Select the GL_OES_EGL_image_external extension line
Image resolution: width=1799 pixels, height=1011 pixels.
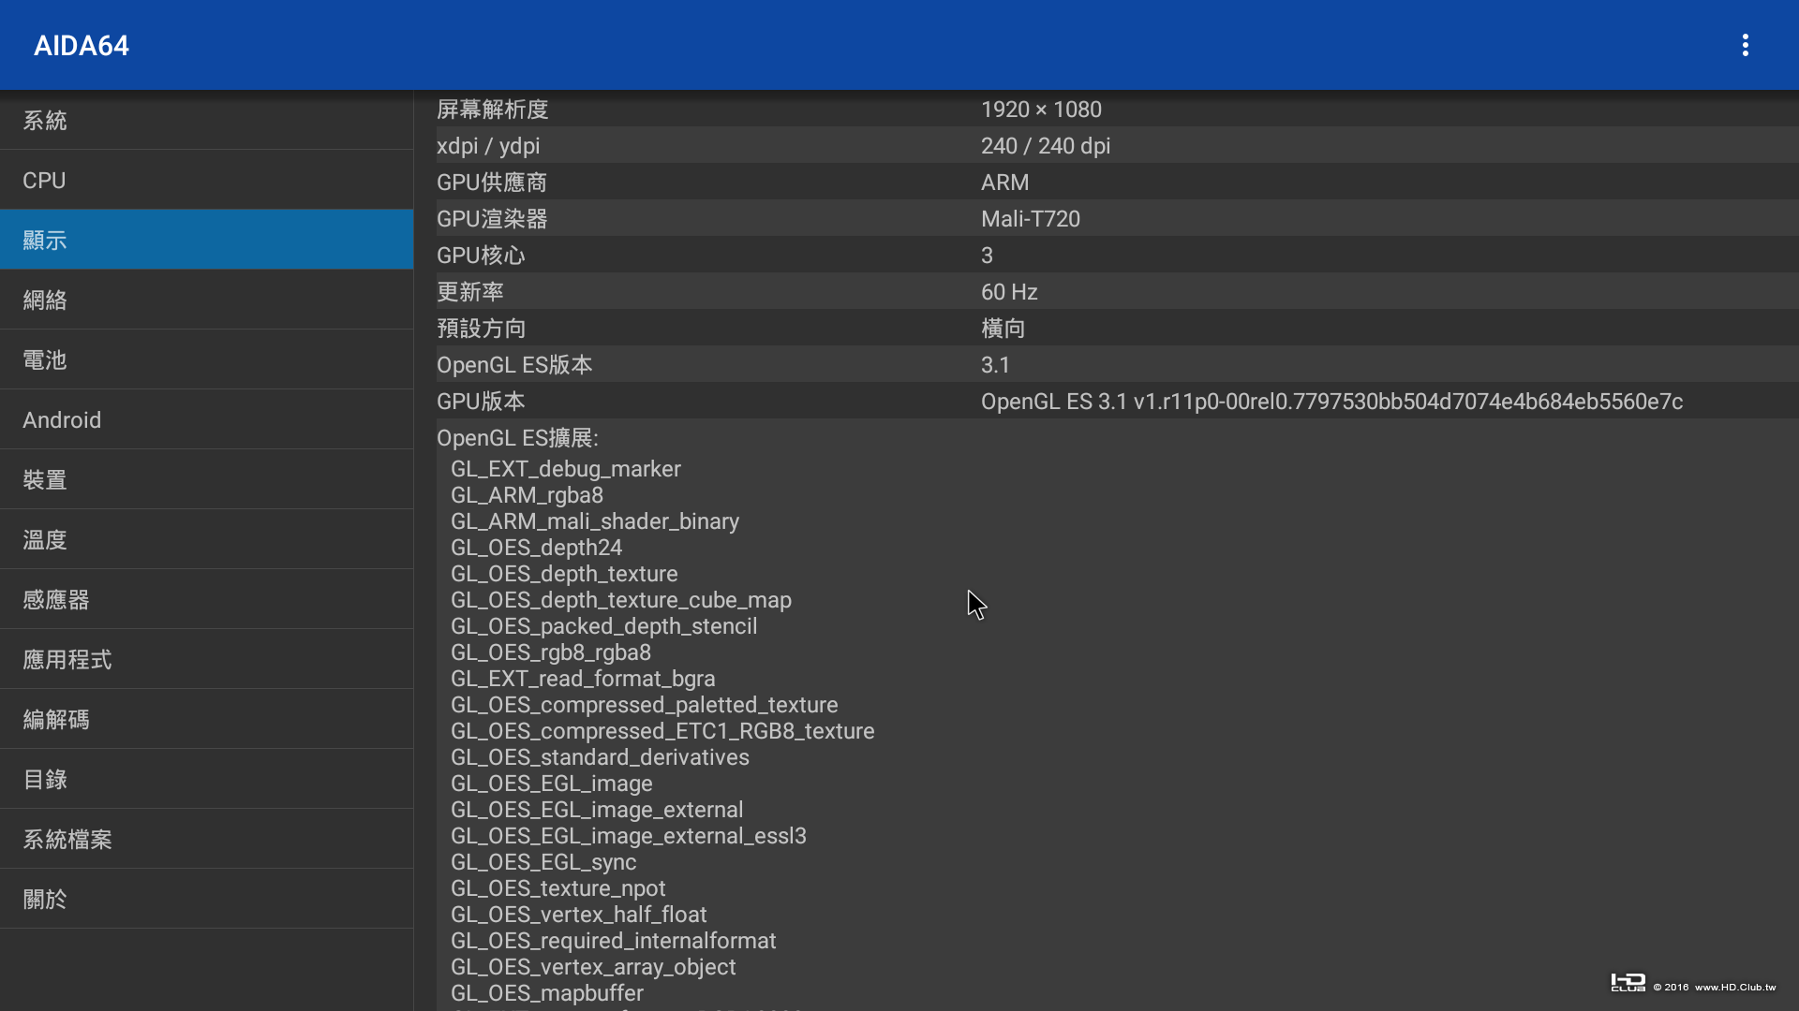click(597, 810)
